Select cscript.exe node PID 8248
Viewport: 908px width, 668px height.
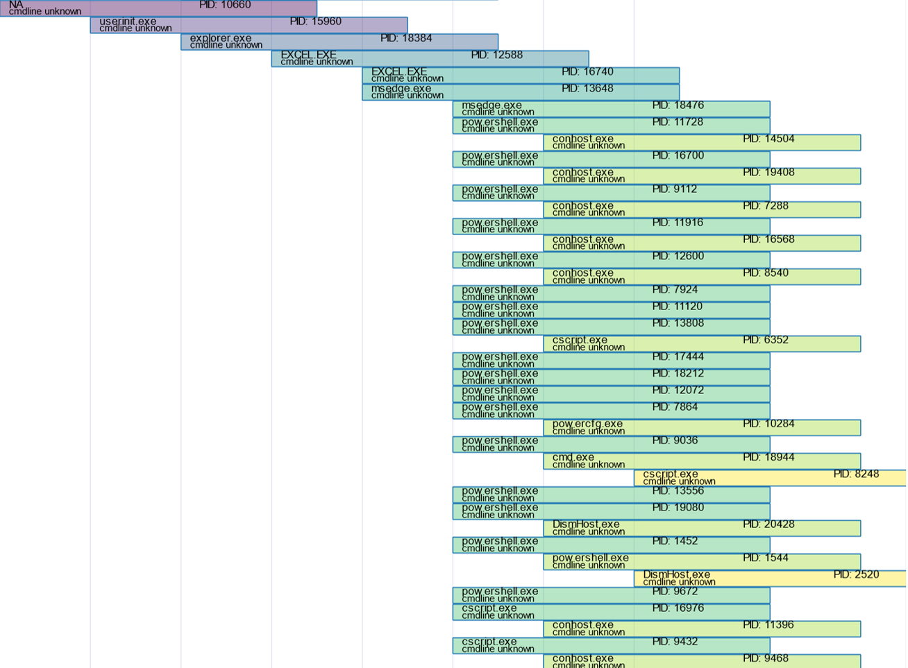tap(771, 478)
